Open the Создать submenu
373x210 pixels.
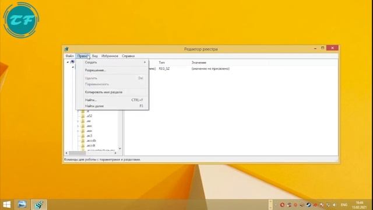tap(112, 62)
